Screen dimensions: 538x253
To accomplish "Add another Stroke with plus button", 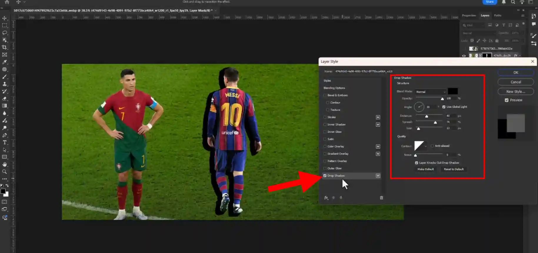I will (378, 117).
